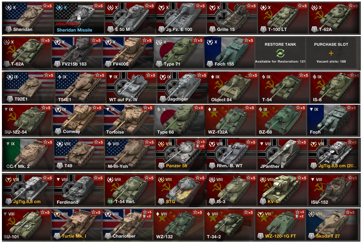Click the x2 crew bonus badge on Panzer 58
362x242 pixels.
[200, 146]
